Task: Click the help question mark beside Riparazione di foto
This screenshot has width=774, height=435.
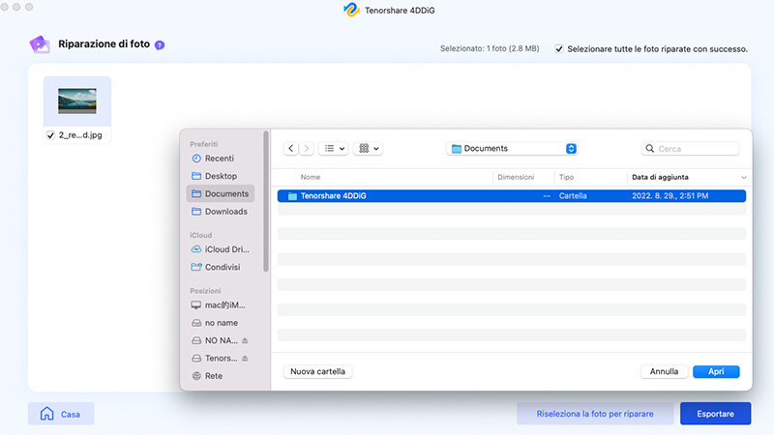Action: pyautogui.click(x=160, y=44)
